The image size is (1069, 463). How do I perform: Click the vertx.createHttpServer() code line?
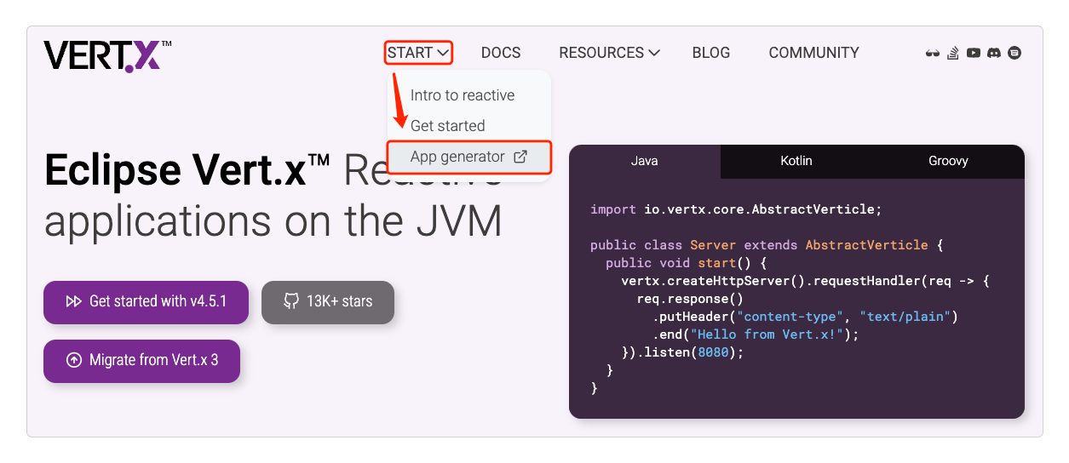point(805,281)
